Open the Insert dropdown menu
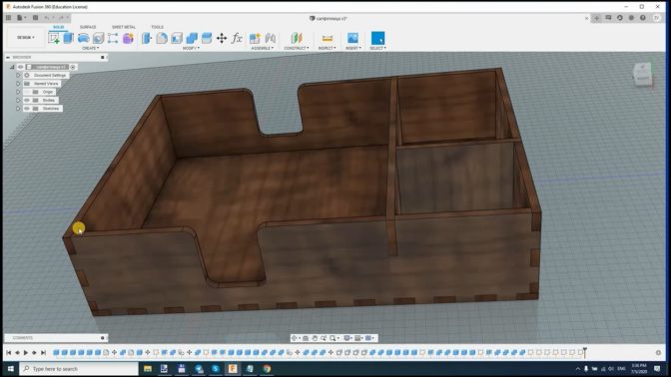Viewport: 671px width, 377px height. [x=353, y=48]
